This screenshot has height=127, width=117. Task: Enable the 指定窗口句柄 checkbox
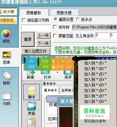(24, 20)
